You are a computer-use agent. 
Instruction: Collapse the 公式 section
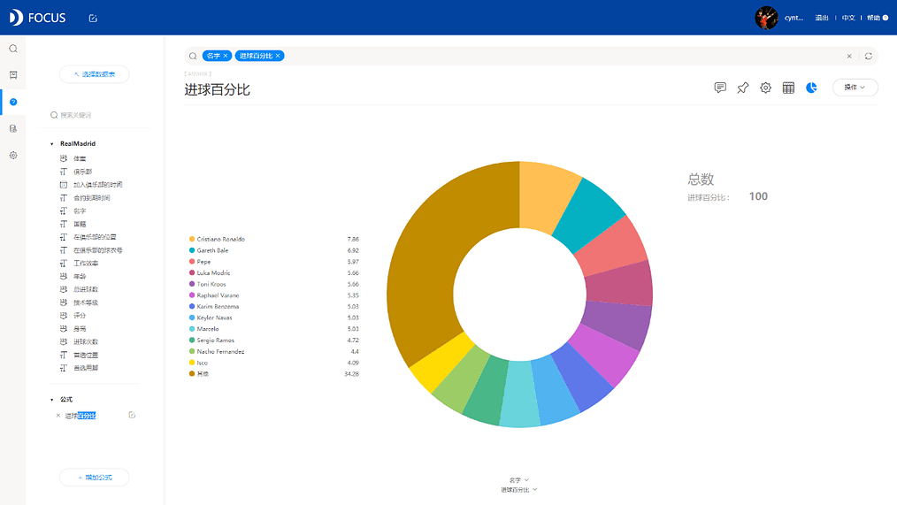point(51,400)
